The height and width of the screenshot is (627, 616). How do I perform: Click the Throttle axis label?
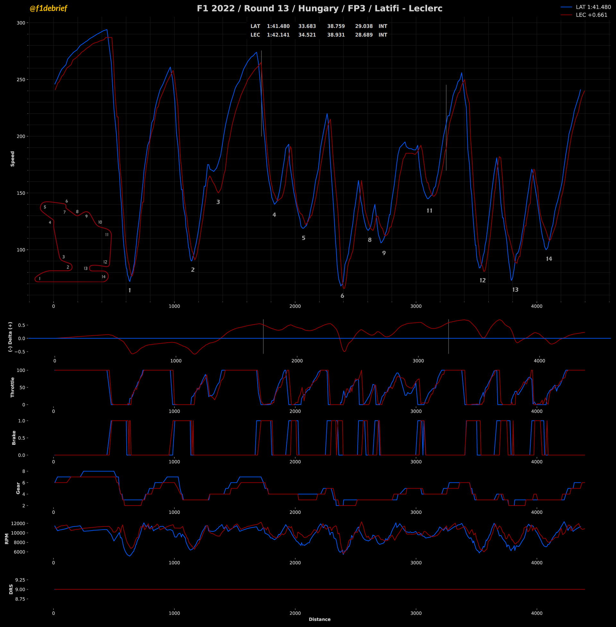[13, 387]
